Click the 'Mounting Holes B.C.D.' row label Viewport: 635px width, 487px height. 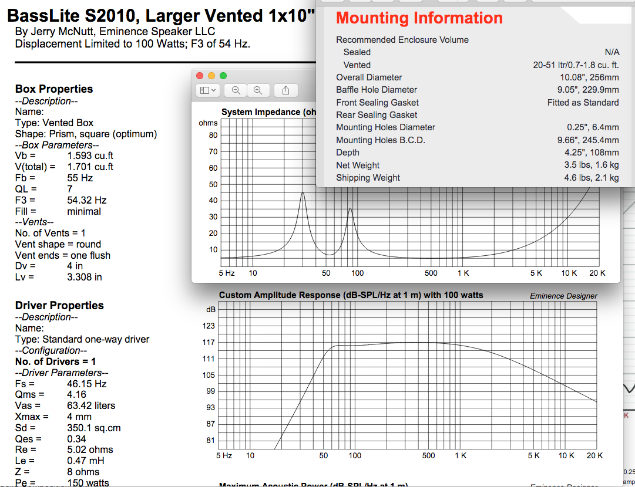[x=380, y=140]
